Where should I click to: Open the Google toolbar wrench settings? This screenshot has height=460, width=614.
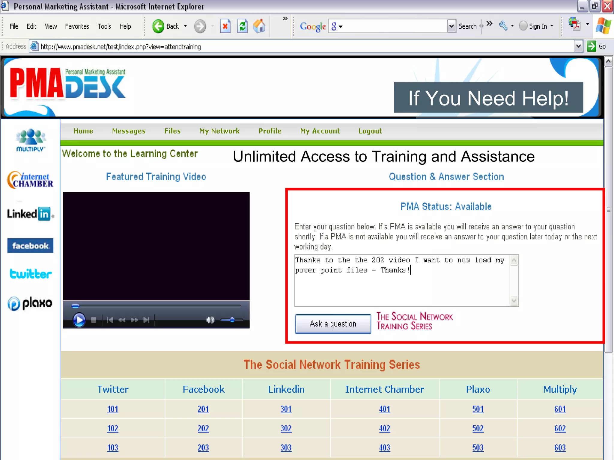[x=503, y=26]
